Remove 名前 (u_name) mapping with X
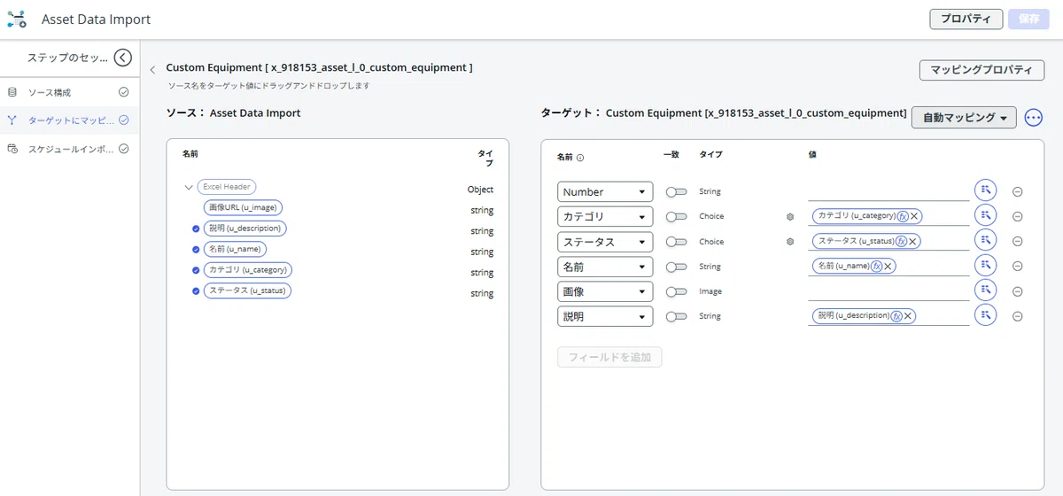The height and width of the screenshot is (496, 1063). (x=888, y=266)
